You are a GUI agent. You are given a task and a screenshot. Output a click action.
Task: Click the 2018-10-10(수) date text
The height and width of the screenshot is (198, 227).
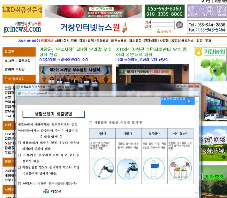(29, 41)
